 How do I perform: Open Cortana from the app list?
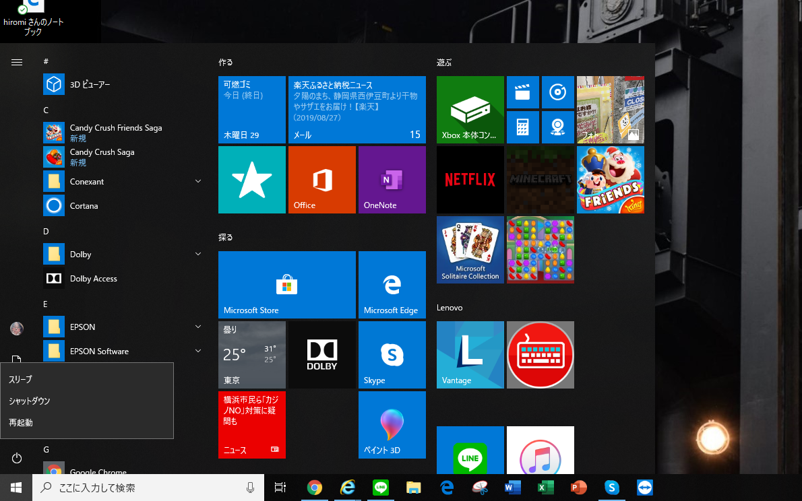(x=123, y=205)
